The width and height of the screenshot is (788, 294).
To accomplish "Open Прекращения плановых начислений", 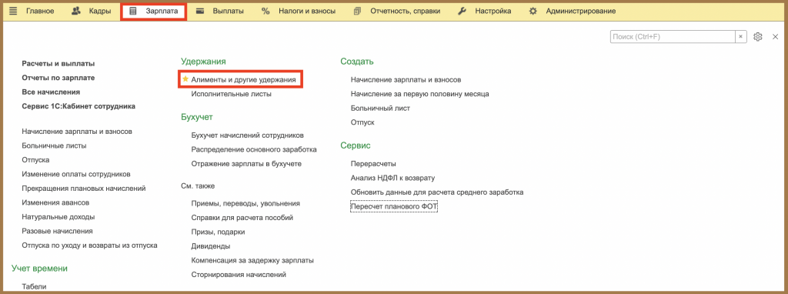I will 84,189.
